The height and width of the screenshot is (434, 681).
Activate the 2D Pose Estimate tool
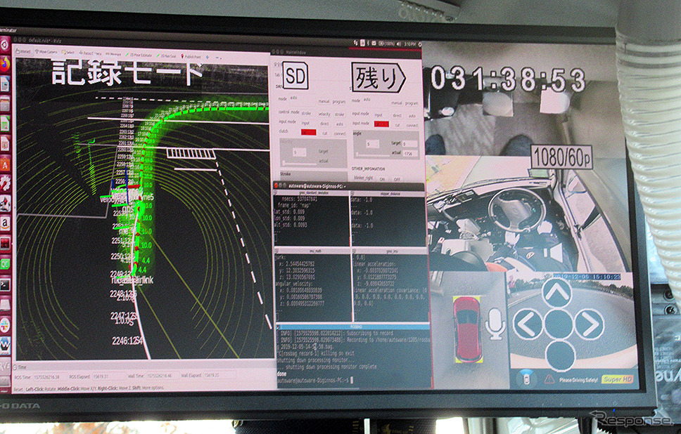[139, 55]
